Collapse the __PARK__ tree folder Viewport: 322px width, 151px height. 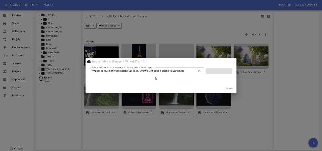click(x=39, y=15)
